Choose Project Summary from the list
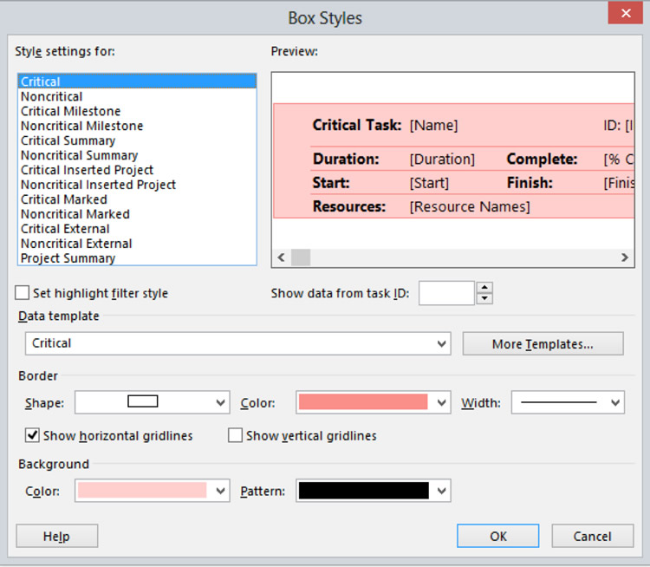 pyautogui.click(x=68, y=258)
